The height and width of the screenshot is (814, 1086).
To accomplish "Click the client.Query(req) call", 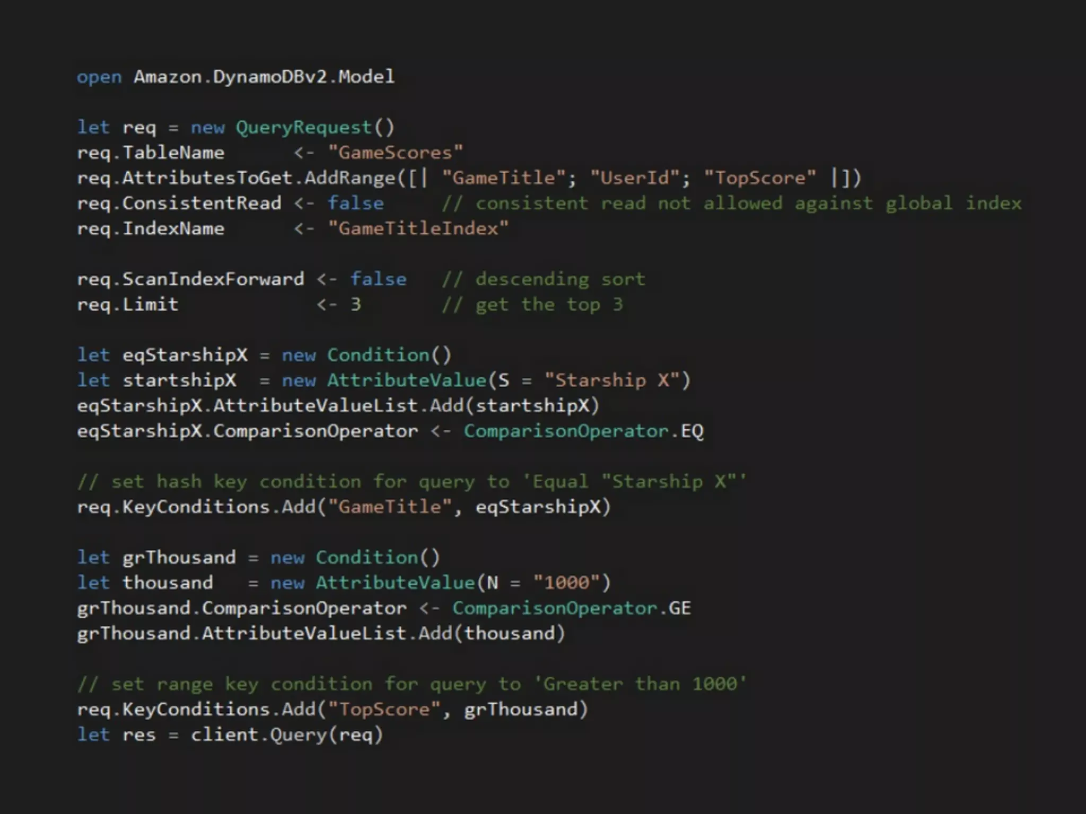I will pyautogui.click(x=286, y=735).
